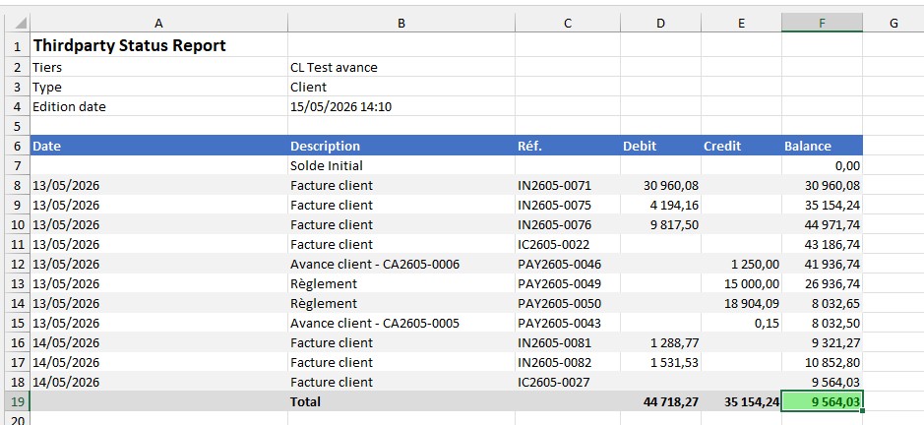924x425 pixels.
Task: Select column F header
Action: 822,23
